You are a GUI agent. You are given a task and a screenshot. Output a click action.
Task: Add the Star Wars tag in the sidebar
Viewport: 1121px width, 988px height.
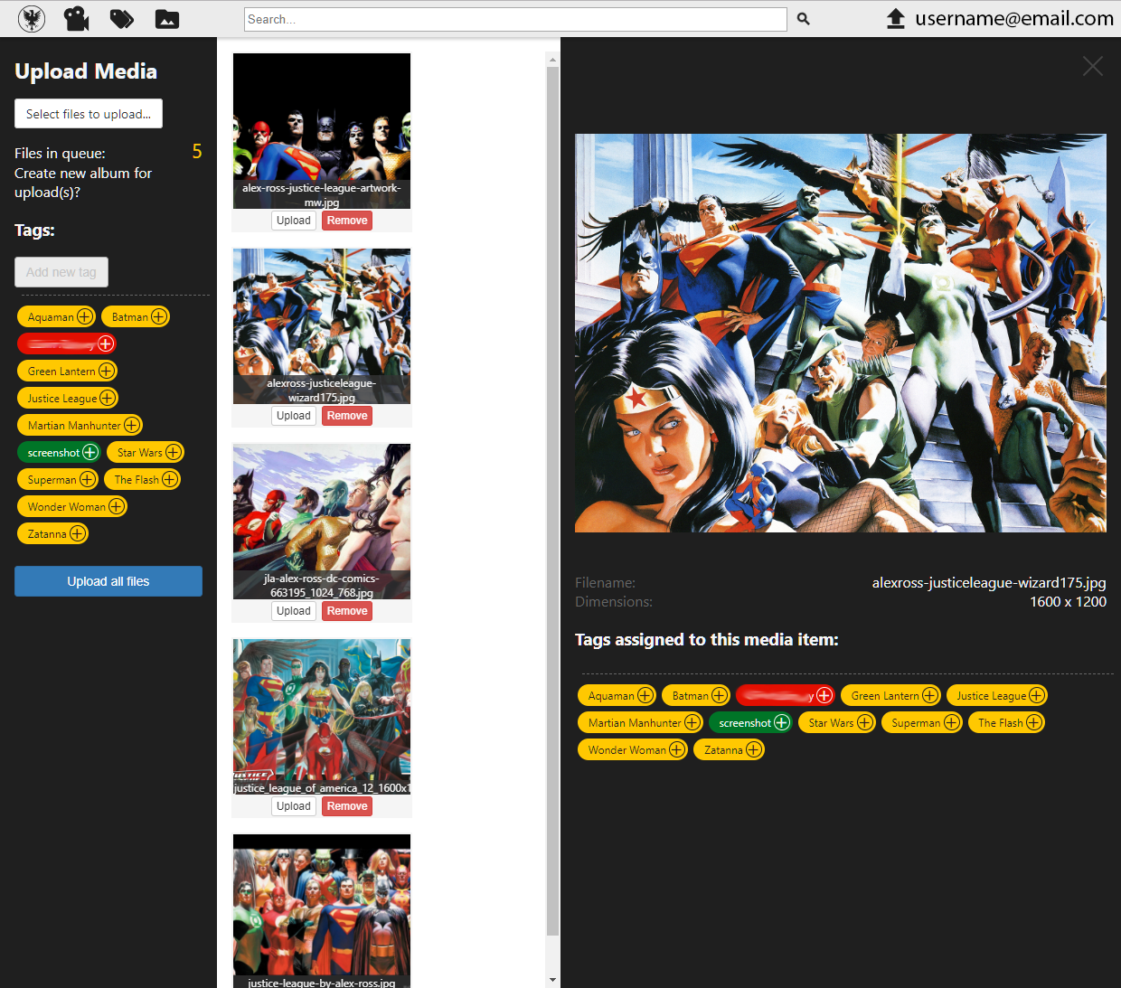coord(174,452)
